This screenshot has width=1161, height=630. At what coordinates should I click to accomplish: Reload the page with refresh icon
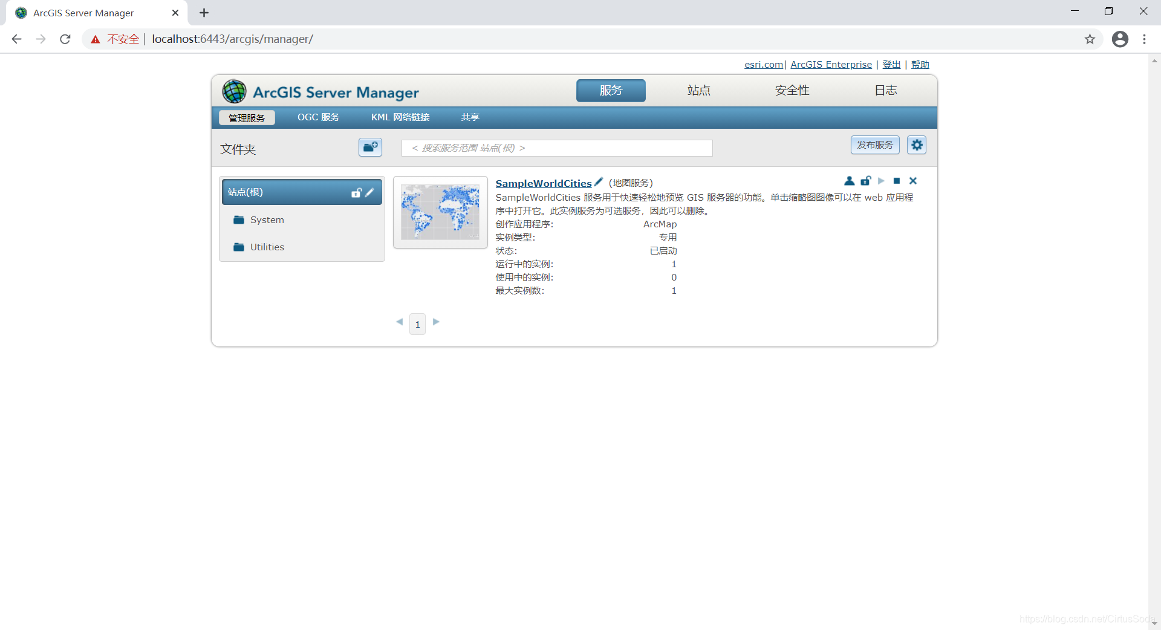65,39
